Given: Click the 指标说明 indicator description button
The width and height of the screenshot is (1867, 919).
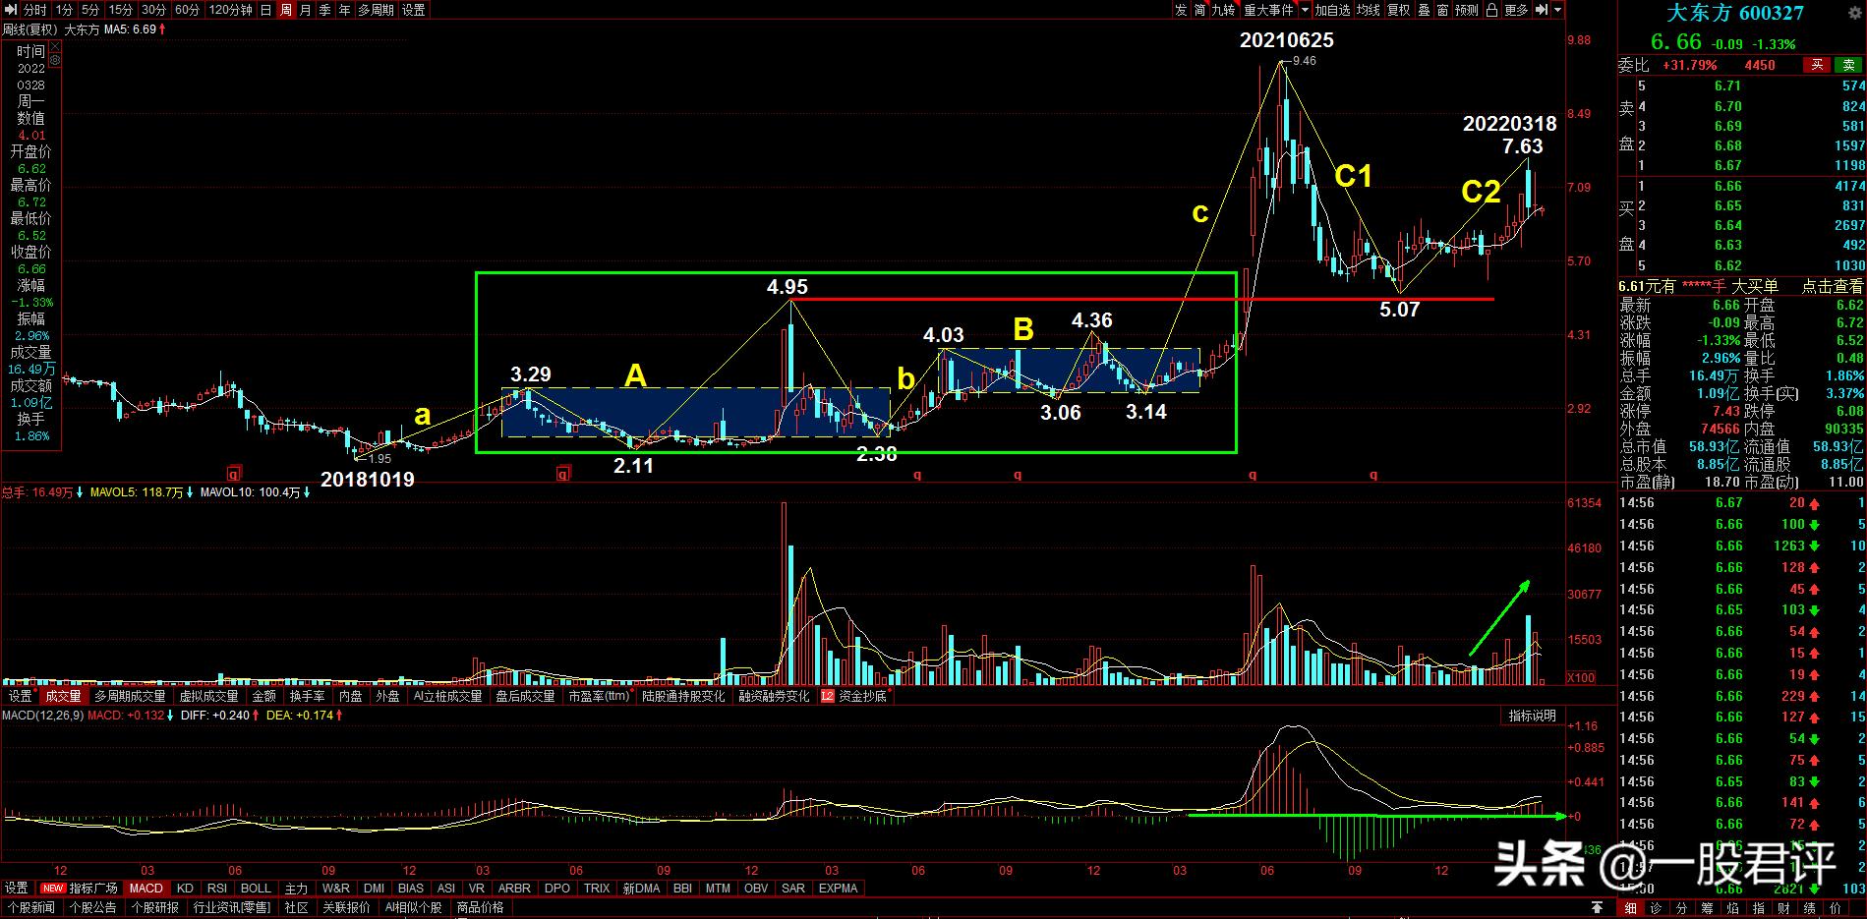Looking at the screenshot, I should (1532, 716).
